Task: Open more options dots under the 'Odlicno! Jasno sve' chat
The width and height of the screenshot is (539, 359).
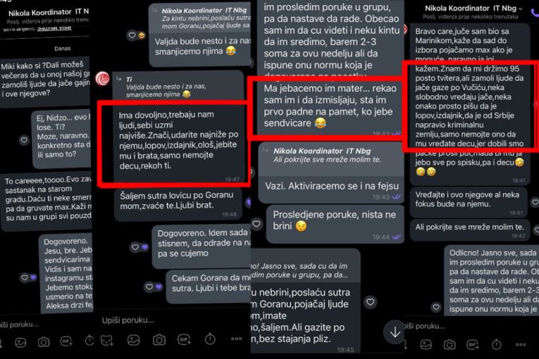Action: [521, 344]
